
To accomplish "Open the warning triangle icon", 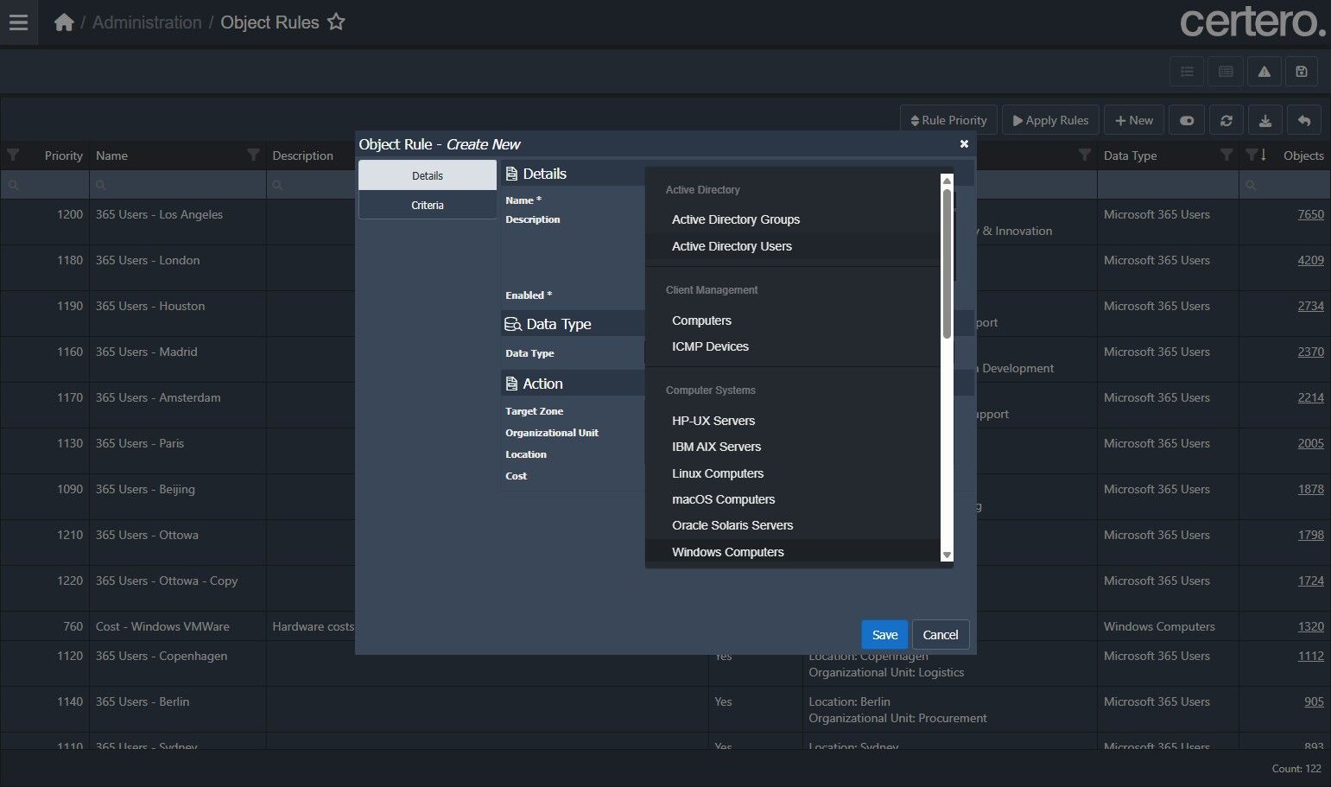I will tap(1264, 72).
